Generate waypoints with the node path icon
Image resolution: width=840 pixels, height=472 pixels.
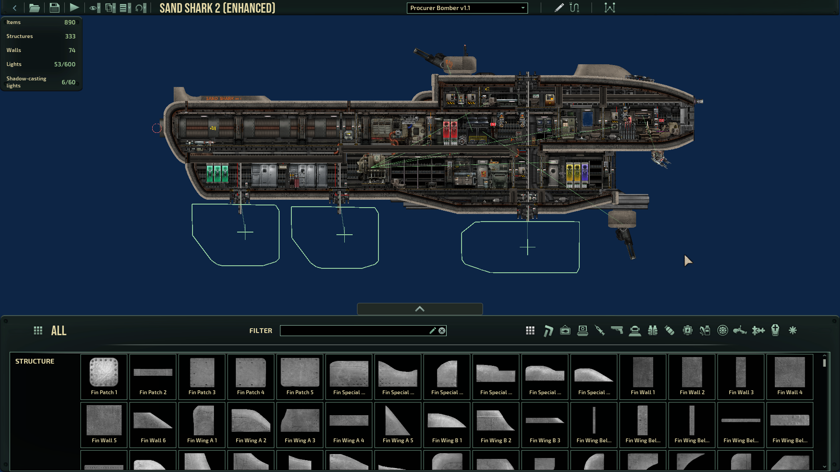click(610, 8)
